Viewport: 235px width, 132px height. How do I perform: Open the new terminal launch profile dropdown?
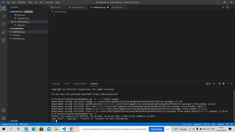(216, 84)
